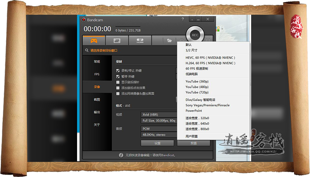The width and height of the screenshot is (310, 177).
Task: Click the Xvid (VBR) video codec field
Action: (159, 114)
